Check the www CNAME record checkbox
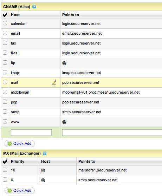This screenshot has height=196, width=162. [x=5, y=121]
